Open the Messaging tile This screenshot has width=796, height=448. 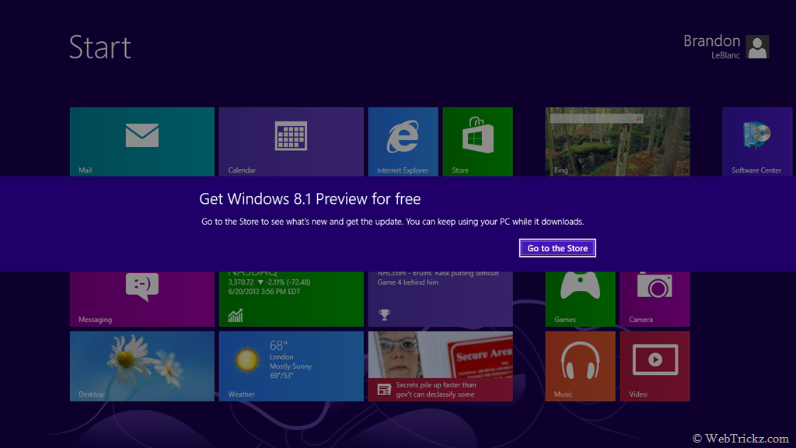click(142, 299)
